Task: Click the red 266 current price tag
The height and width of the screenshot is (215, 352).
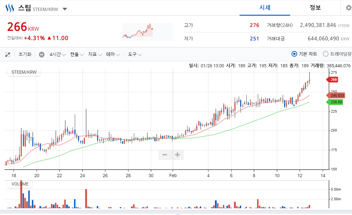Action: tap(332, 79)
